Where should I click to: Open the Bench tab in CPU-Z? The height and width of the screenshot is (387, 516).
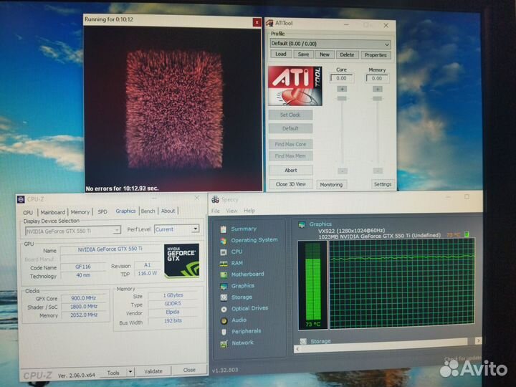coord(148,211)
